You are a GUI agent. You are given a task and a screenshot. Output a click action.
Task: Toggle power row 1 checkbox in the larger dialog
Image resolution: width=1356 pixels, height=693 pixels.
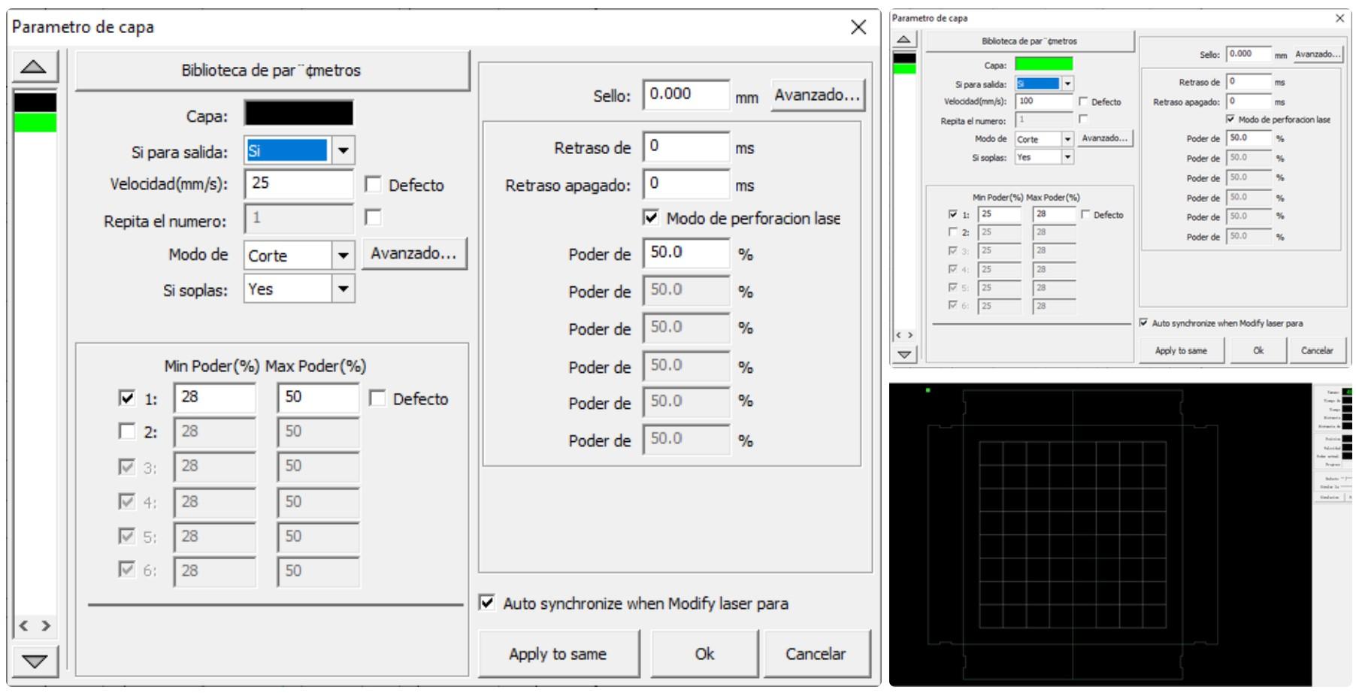pos(127,398)
